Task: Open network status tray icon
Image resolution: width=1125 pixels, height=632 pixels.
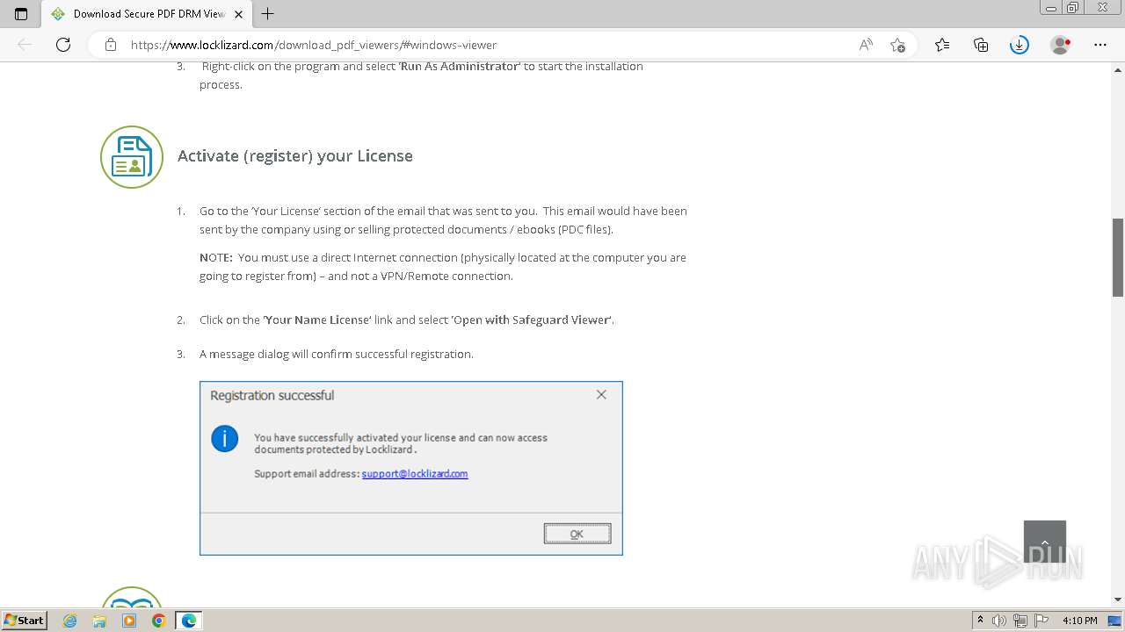Action: (1020, 621)
